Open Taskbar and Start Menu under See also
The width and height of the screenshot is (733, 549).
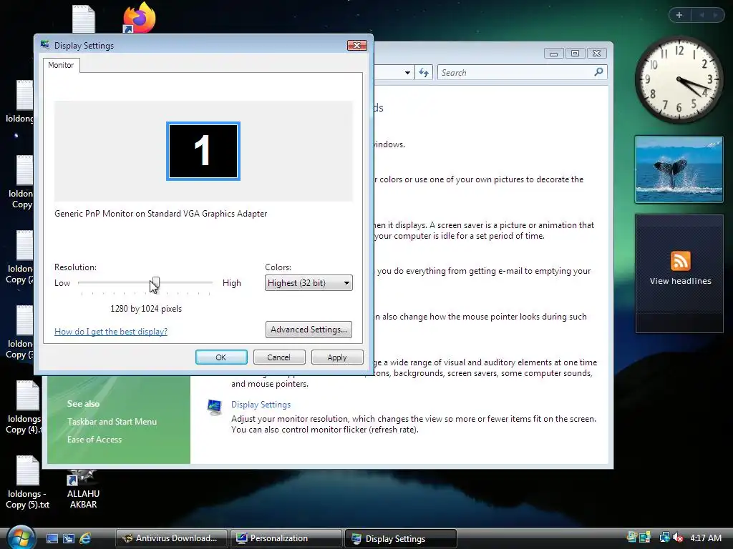(x=112, y=422)
